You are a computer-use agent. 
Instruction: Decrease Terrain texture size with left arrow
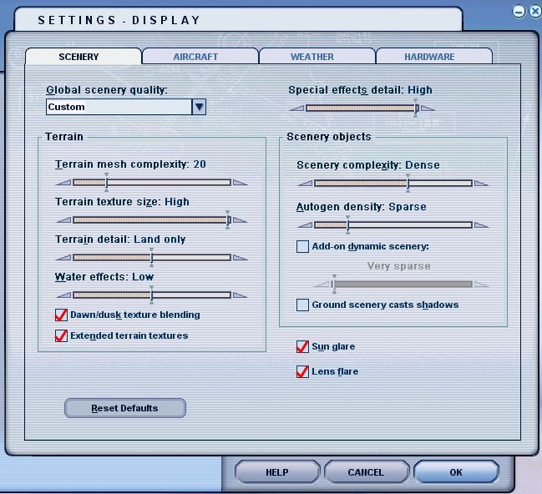(x=63, y=220)
